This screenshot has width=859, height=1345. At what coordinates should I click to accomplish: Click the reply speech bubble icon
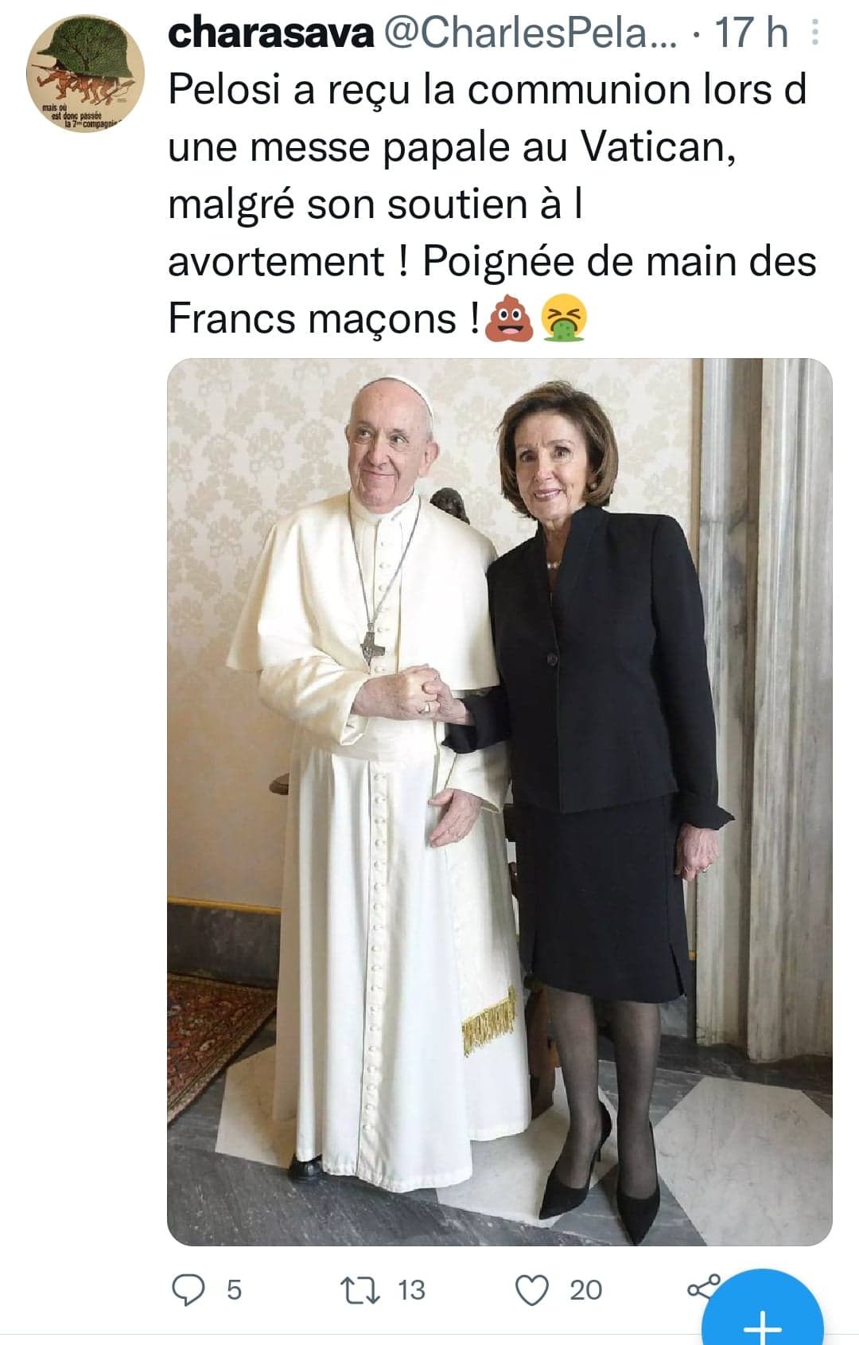pyautogui.click(x=189, y=1290)
